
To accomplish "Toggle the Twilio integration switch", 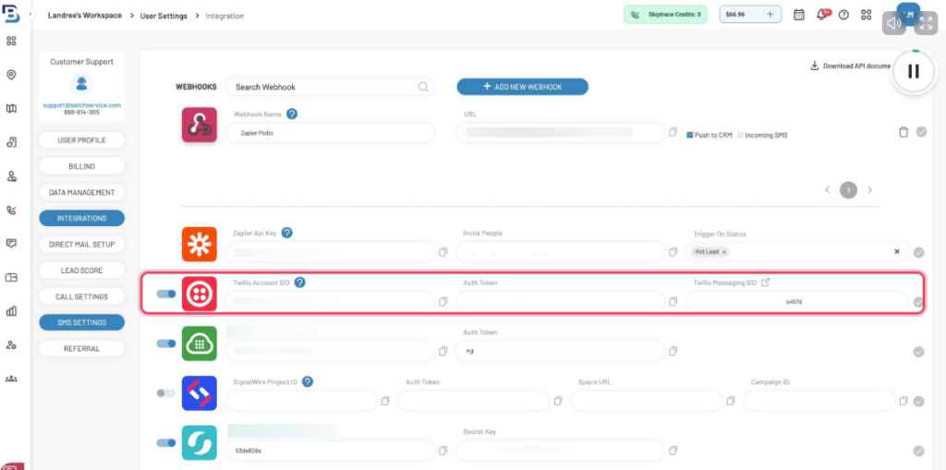I will (x=166, y=294).
